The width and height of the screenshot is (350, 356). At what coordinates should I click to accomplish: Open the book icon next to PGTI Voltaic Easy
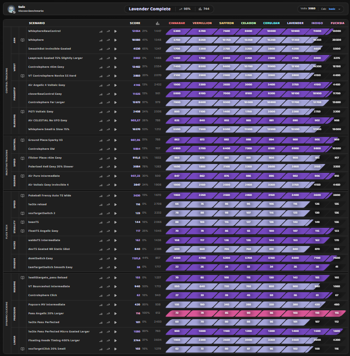(23, 111)
